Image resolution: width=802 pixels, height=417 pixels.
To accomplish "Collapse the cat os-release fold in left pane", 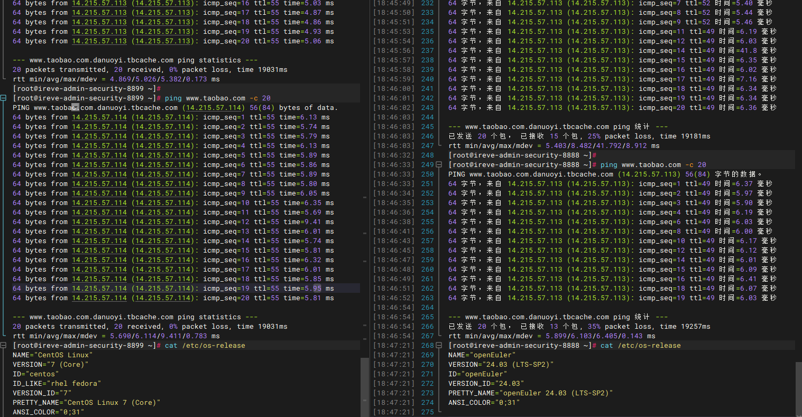I will (3, 346).
